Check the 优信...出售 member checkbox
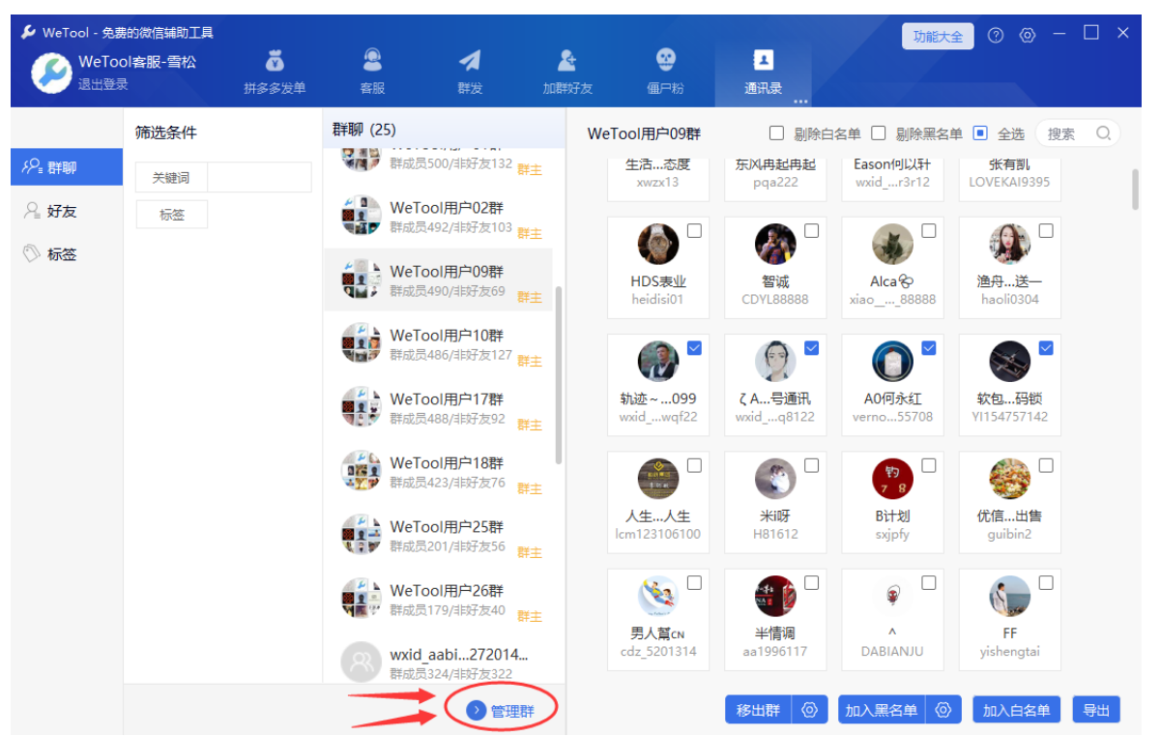The width and height of the screenshot is (1160, 736). click(1046, 465)
